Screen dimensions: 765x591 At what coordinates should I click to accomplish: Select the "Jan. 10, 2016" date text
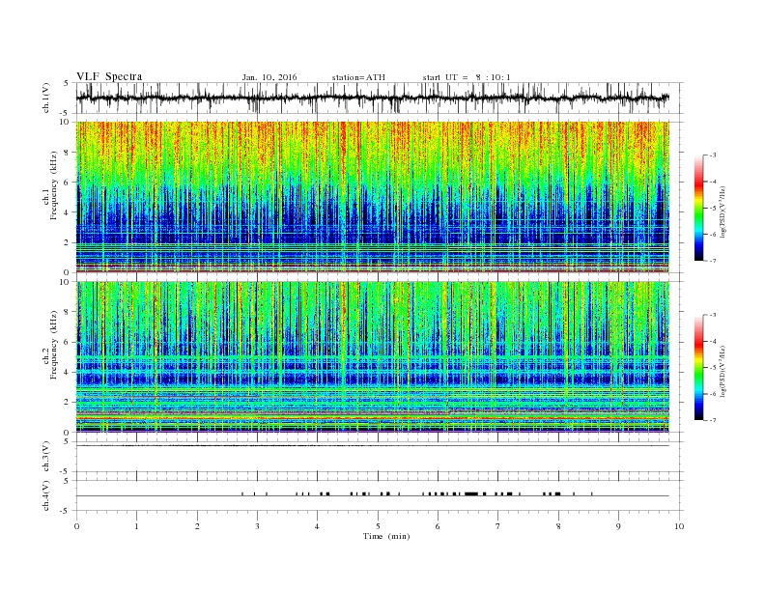coord(269,77)
